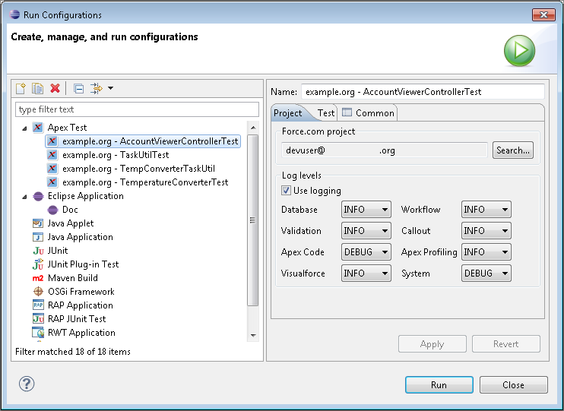
Task: Click the Run button
Action: point(439,385)
